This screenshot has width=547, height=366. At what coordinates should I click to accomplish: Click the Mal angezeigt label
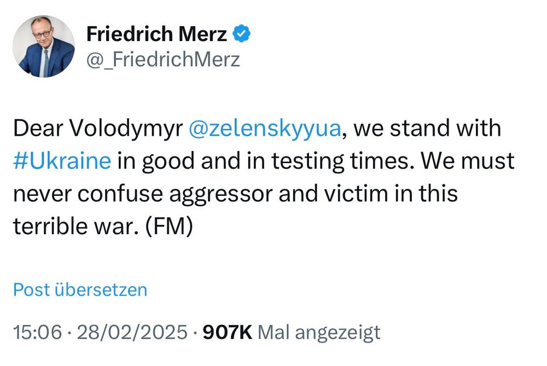click(319, 333)
